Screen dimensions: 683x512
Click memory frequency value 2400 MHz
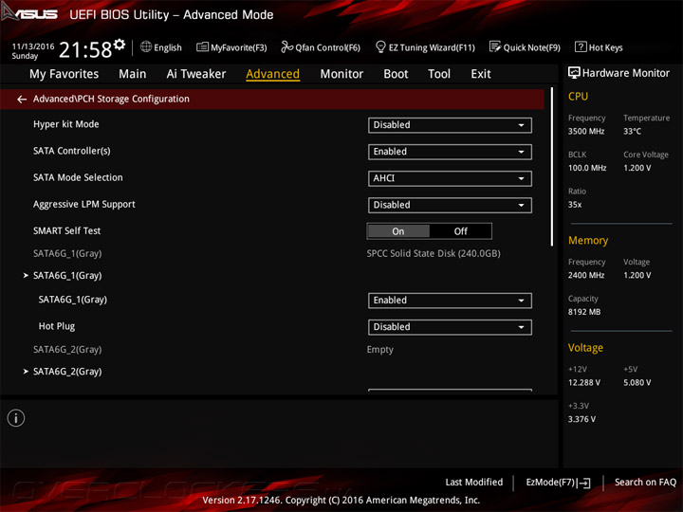click(586, 275)
